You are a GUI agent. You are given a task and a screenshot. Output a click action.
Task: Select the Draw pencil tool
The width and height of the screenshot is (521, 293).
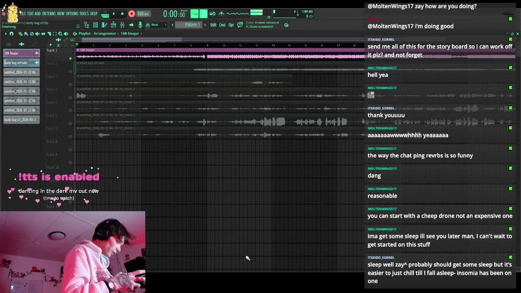point(20,34)
